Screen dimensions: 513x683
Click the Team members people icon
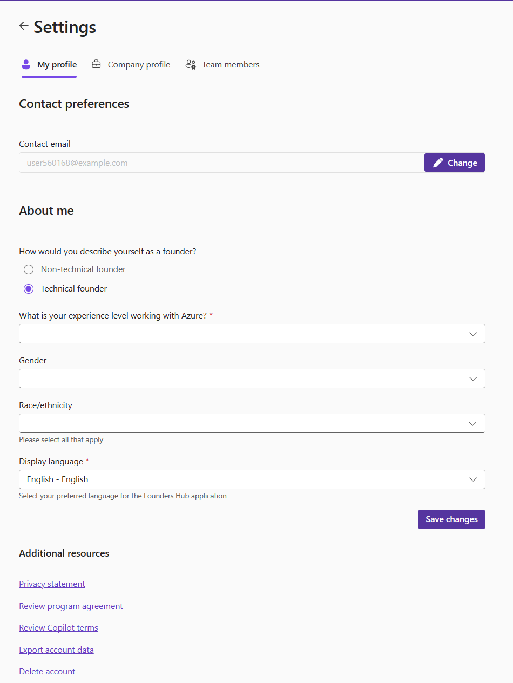click(x=191, y=65)
